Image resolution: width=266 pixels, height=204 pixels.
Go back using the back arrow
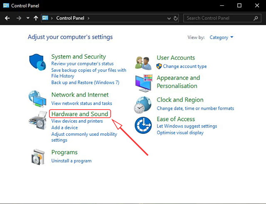7,18
